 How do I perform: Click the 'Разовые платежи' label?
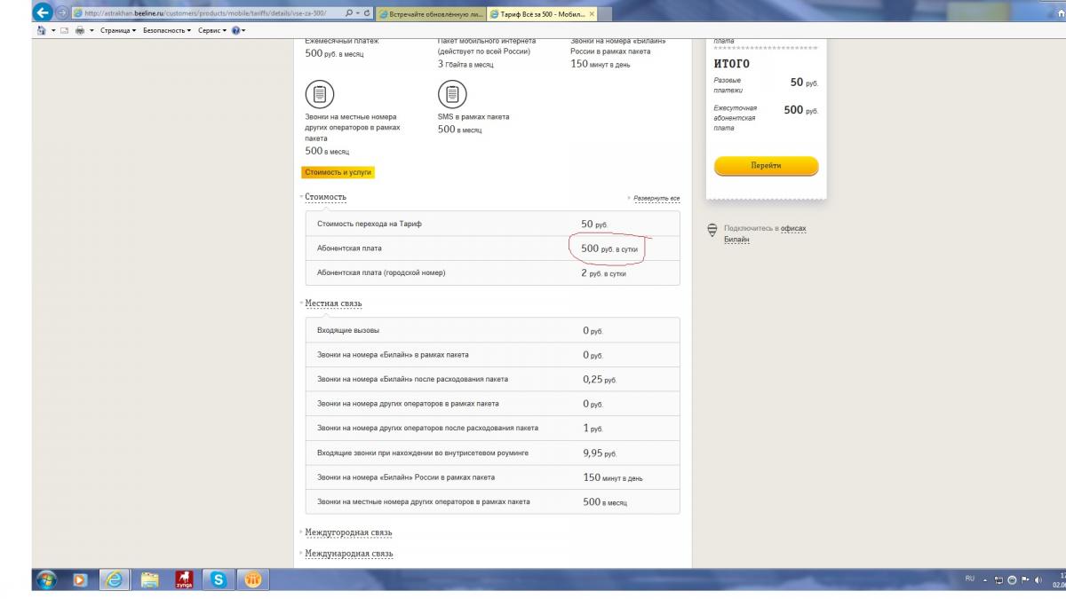(729, 85)
